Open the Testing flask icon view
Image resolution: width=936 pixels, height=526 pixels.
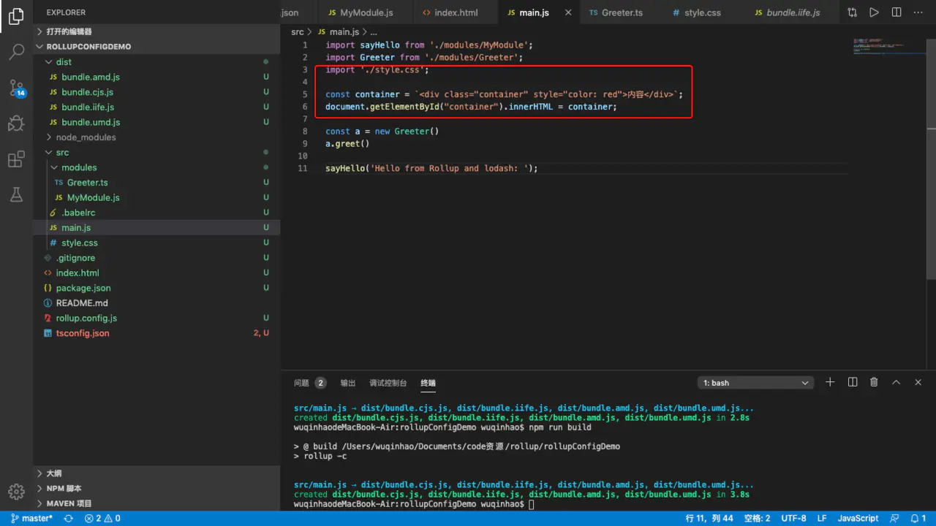[16, 194]
